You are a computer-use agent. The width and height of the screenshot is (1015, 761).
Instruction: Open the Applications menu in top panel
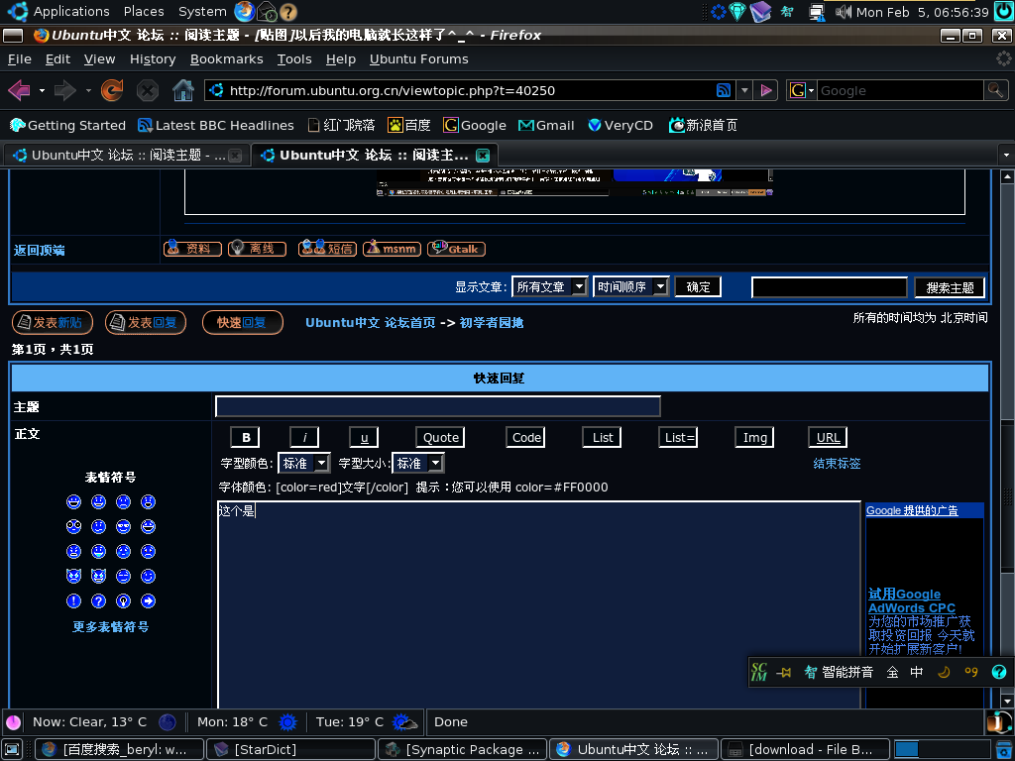coord(71,11)
